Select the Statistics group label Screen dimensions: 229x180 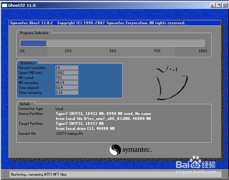(x=27, y=63)
